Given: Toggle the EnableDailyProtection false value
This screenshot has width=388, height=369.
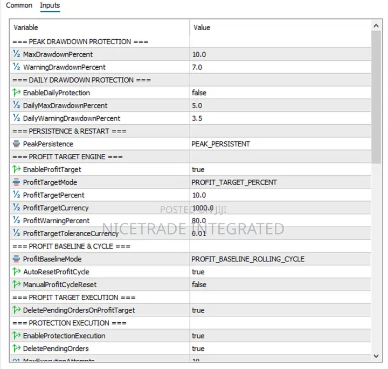Looking at the screenshot, I should [280, 93].
